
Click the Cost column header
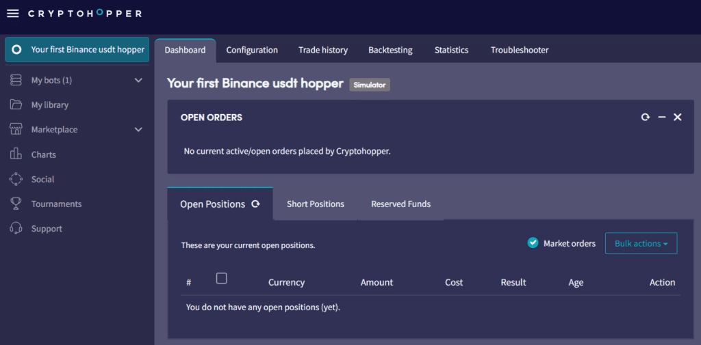(454, 283)
